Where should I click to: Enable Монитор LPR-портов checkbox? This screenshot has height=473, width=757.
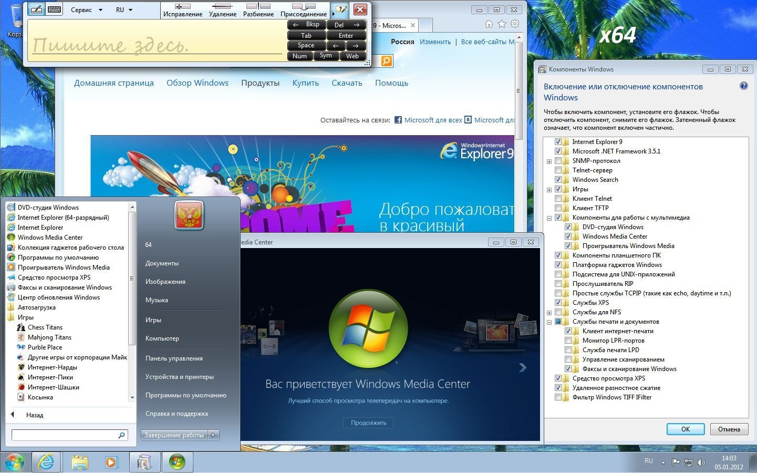click(x=568, y=341)
